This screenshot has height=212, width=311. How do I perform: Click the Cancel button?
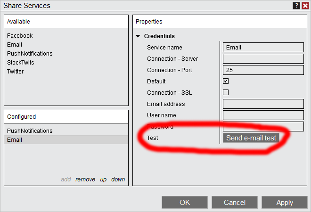click(235, 203)
